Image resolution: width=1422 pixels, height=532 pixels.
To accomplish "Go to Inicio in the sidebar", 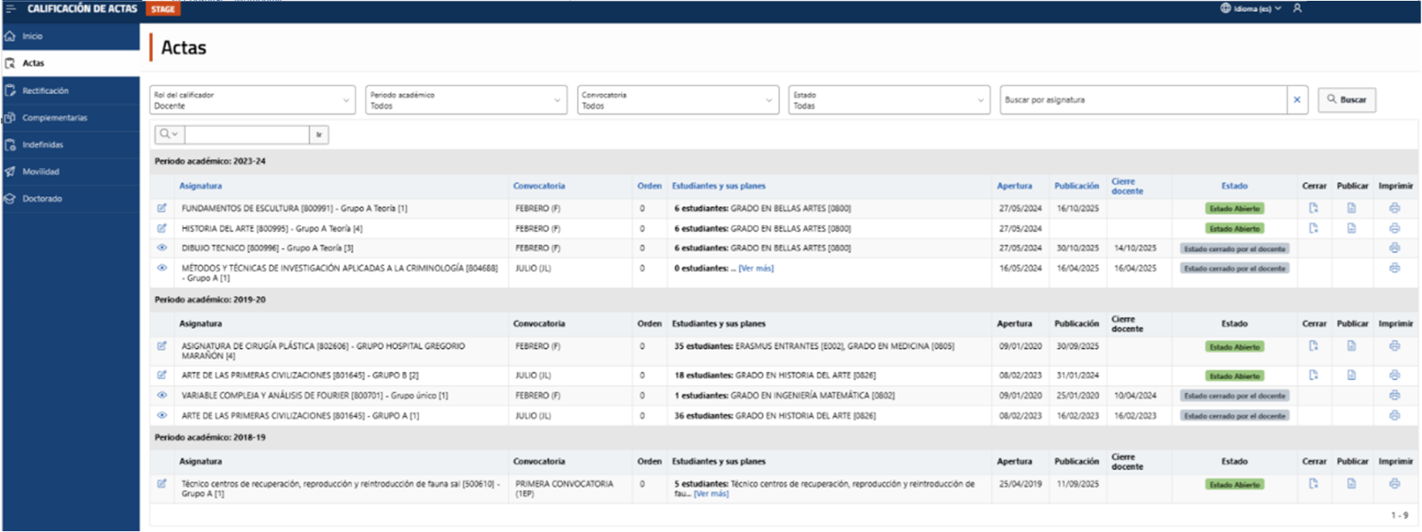I will coord(71,36).
